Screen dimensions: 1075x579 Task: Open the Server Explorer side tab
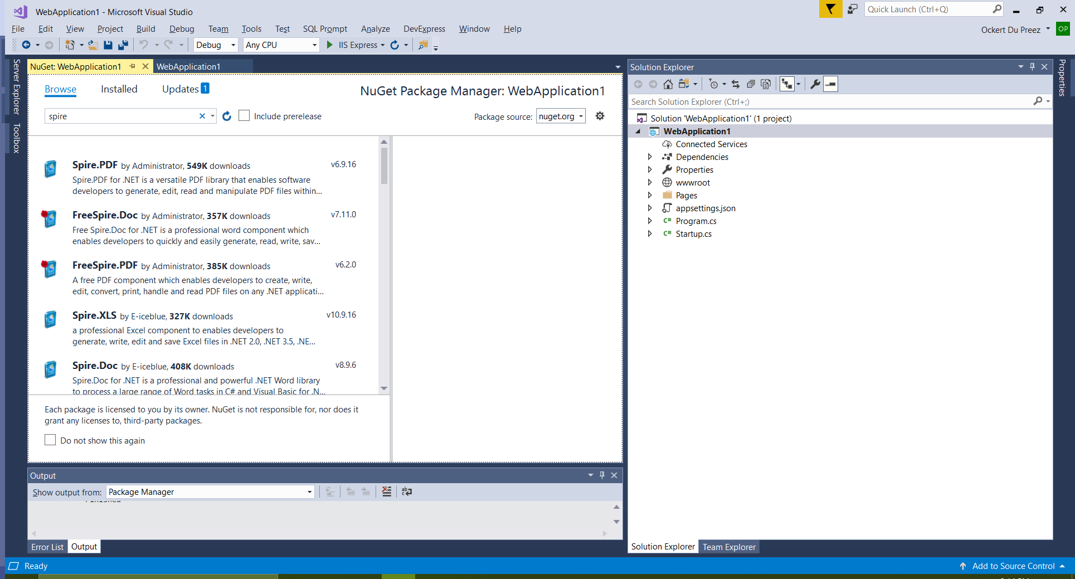[x=16, y=87]
